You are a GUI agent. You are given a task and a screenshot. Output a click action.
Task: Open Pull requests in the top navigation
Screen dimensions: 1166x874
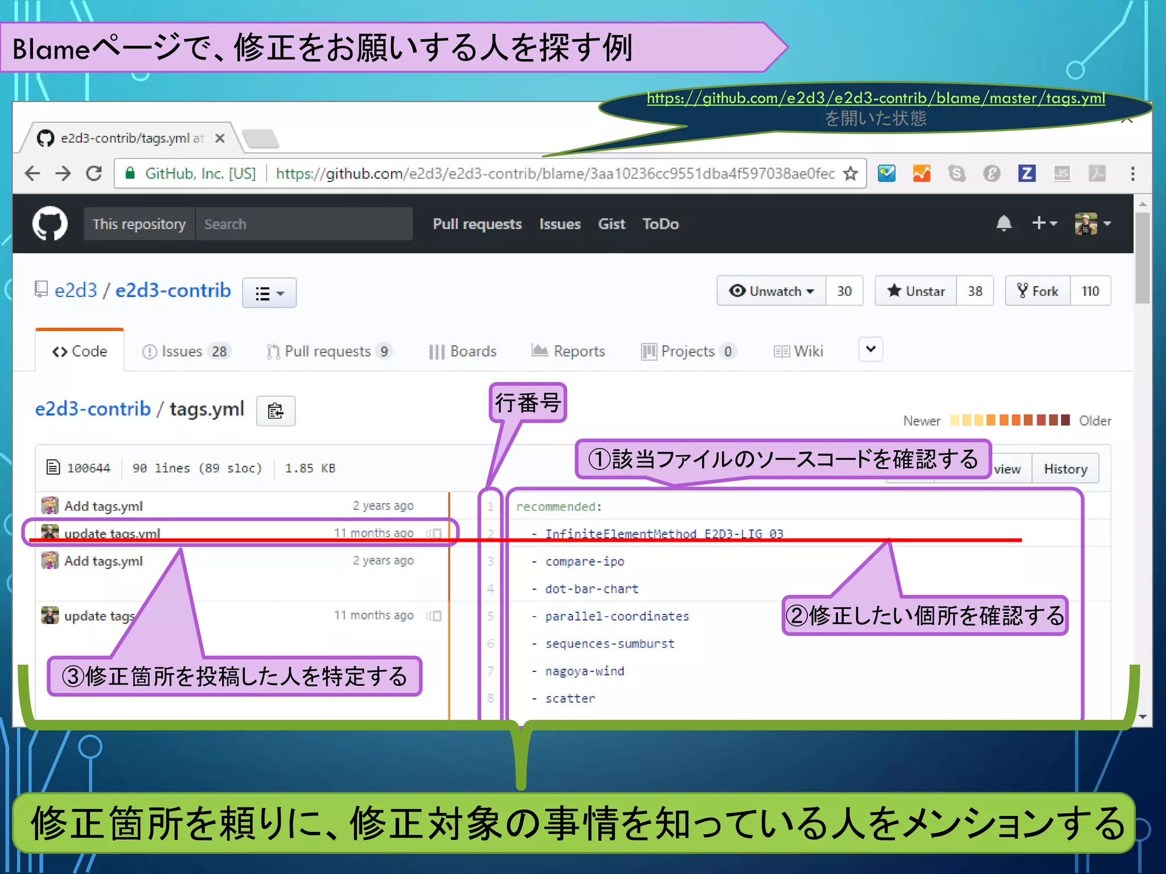pyautogui.click(x=477, y=224)
